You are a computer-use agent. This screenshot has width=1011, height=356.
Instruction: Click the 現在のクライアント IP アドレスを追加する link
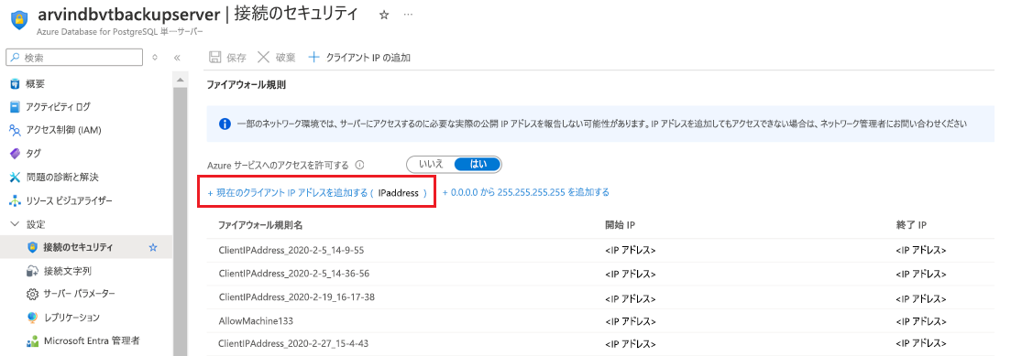(x=317, y=192)
